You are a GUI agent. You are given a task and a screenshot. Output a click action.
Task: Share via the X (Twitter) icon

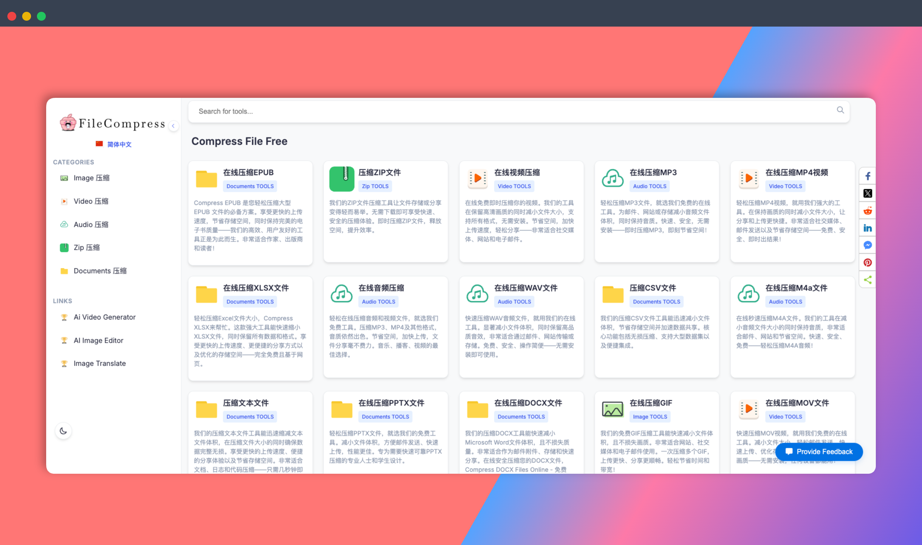coord(868,193)
